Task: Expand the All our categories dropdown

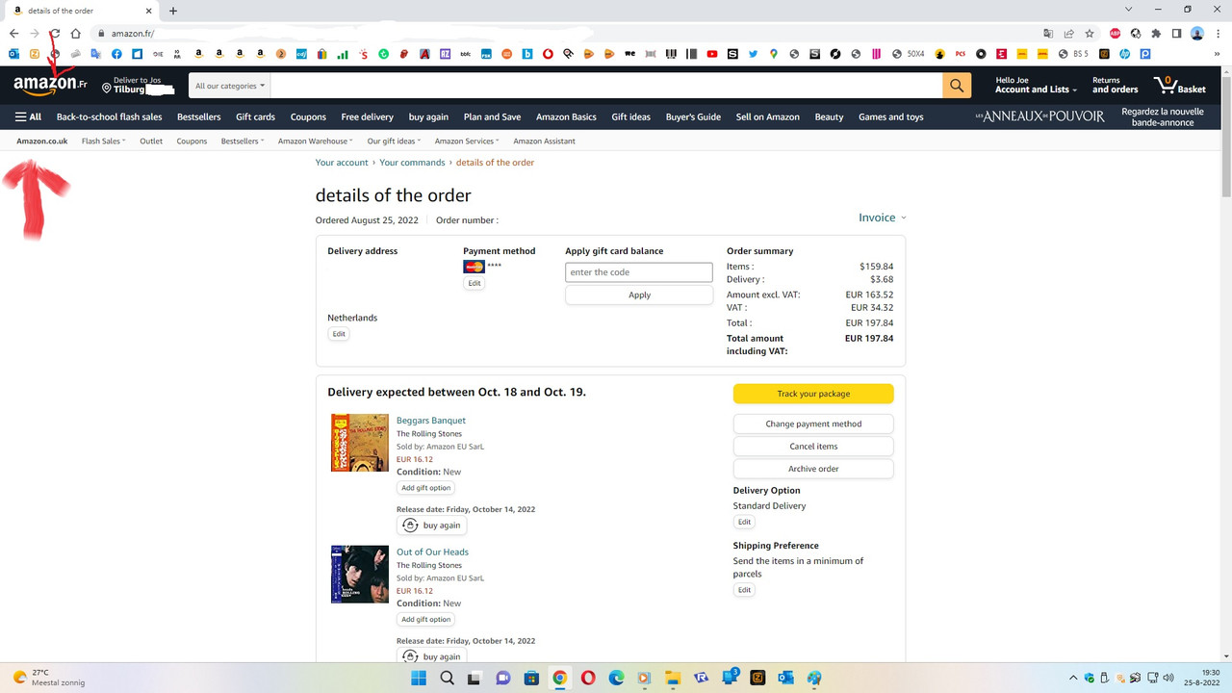Action: (229, 86)
